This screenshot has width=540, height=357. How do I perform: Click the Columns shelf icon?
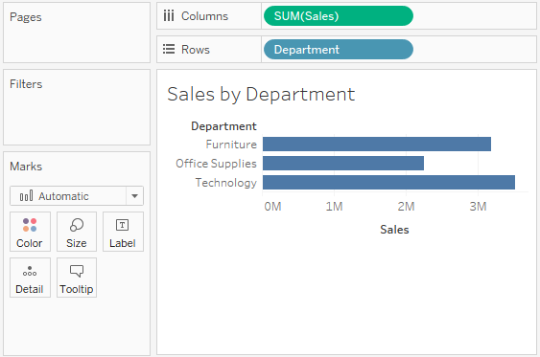(x=169, y=16)
